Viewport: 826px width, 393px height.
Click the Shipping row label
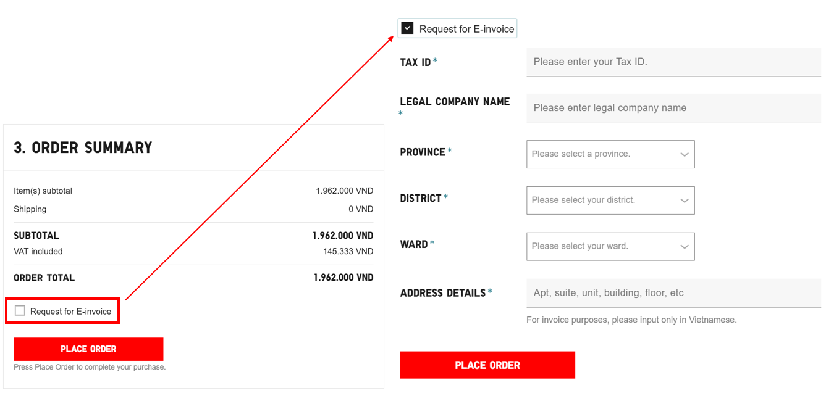[x=30, y=209]
